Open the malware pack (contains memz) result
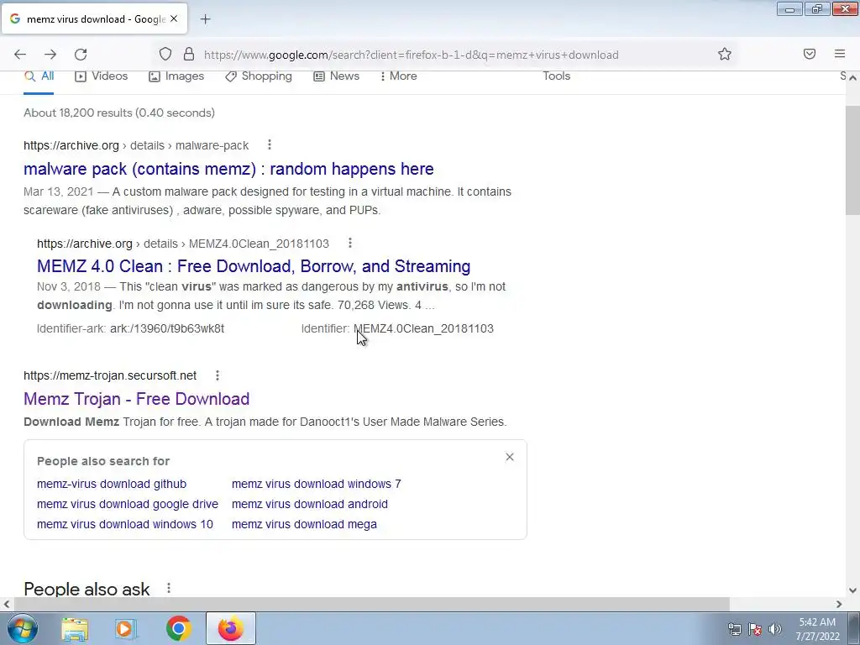Viewport: 860px width, 645px height. point(228,169)
